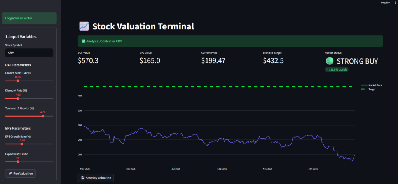Click the Expected P/E Ratio slider handle
Image resolution: width=398 pixels, height=184 pixels.
coord(18,162)
